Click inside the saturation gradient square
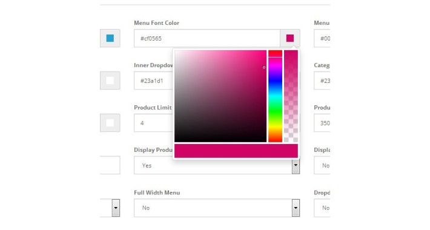430x230 pixels. click(220, 96)
